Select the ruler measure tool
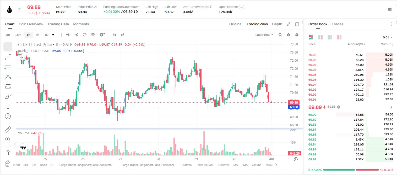 [8, 130]
